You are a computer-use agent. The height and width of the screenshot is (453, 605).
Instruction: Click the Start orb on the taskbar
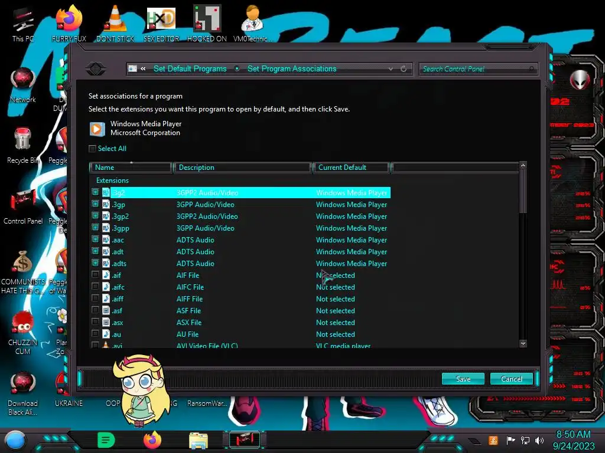pyautogui.click(x=15, y=441)
